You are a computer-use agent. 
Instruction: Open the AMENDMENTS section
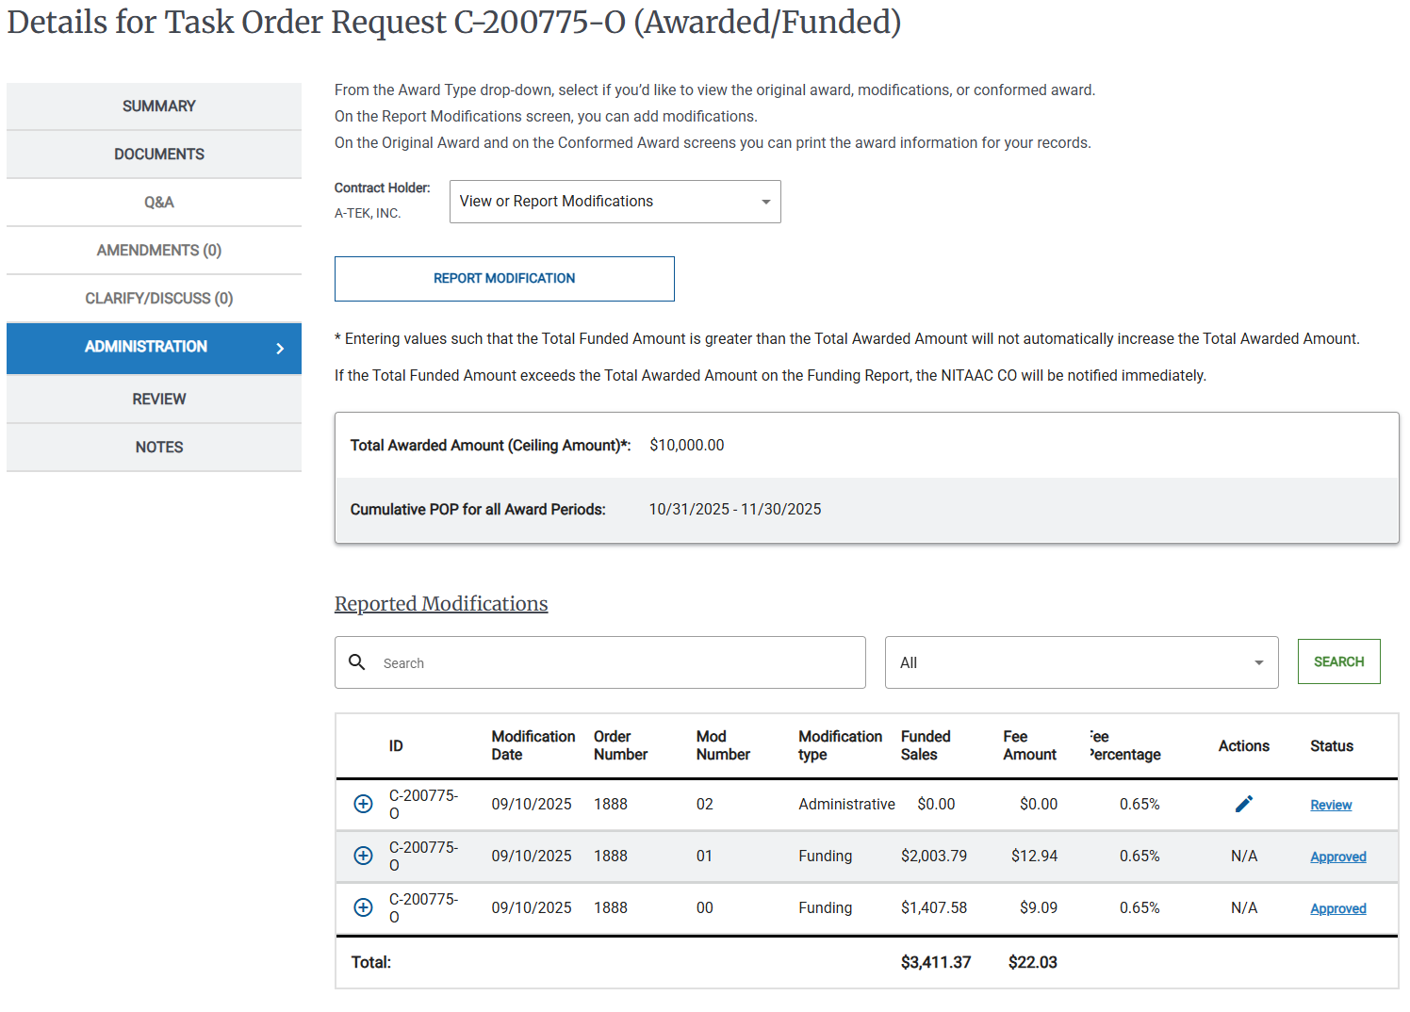(x=157, y=250)
